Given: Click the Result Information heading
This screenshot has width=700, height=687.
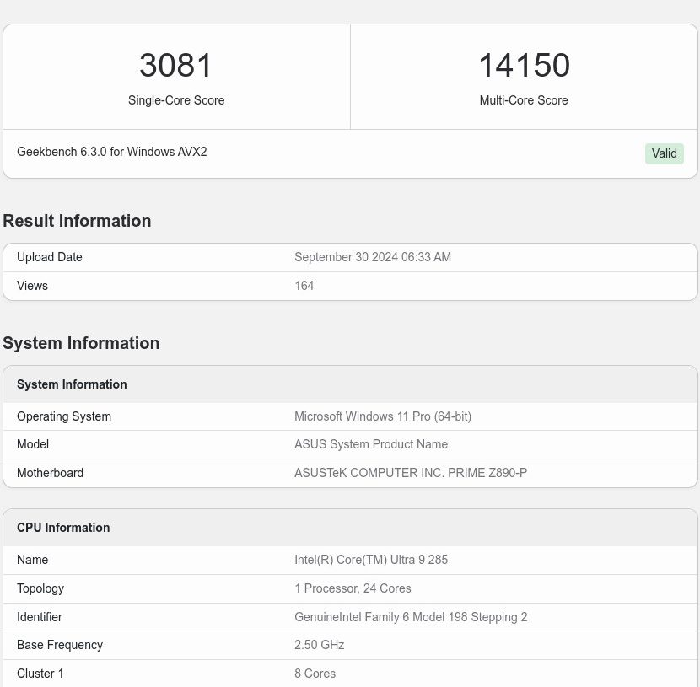Looking at the screenshot, I should click(77, 221).
